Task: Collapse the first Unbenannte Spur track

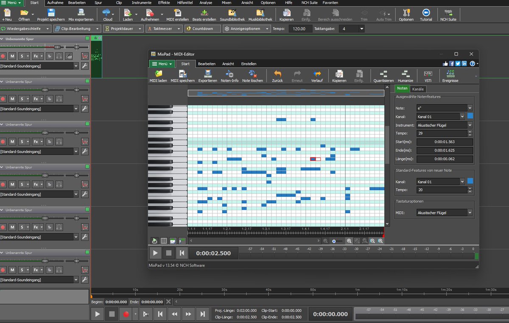Action: [x=2, y=39]
